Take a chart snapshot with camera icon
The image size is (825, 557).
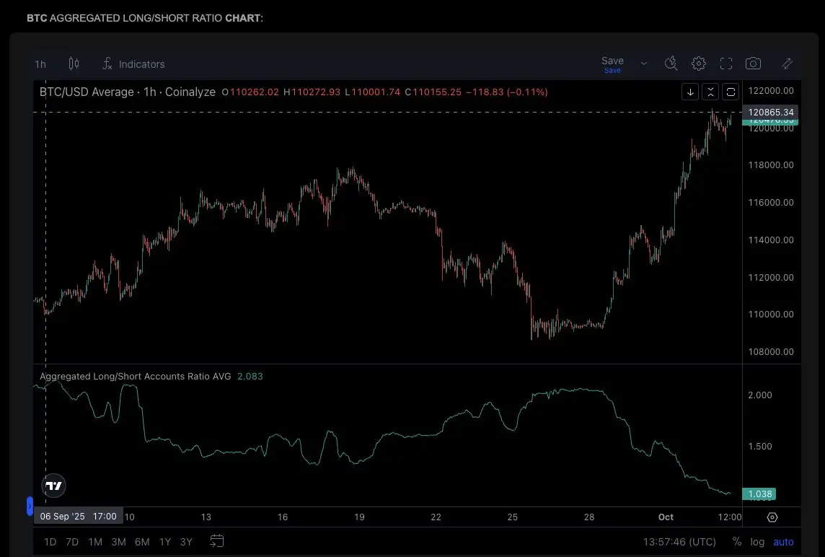[754, 63]
